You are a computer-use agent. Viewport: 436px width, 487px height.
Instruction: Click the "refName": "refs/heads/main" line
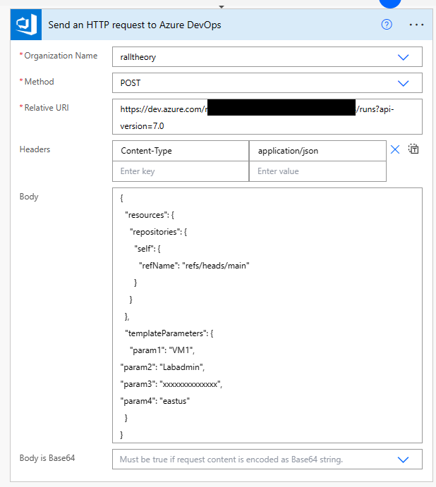pos(194,266)
